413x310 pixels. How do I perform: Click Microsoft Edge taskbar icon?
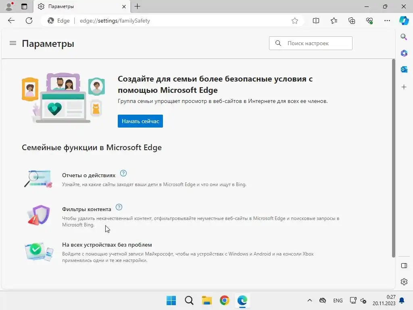[242, 300]
